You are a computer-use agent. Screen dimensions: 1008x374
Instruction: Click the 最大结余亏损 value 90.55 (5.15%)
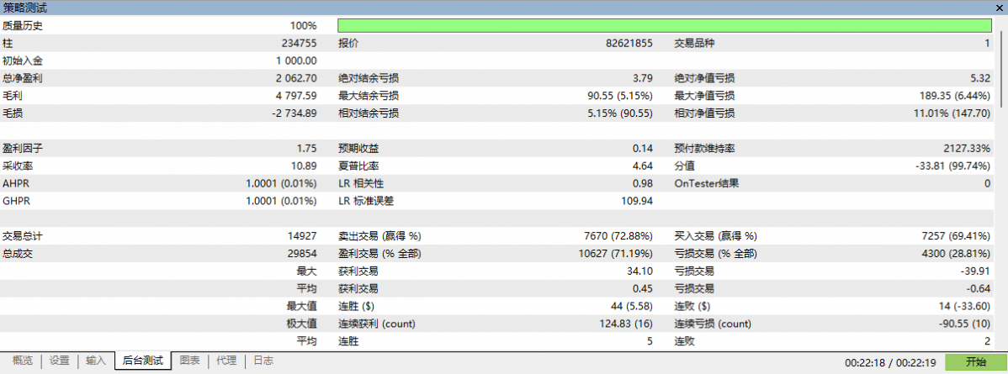pos(620,97)
